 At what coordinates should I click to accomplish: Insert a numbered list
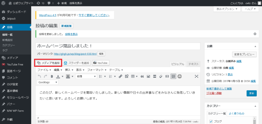[x=110, y=77]
